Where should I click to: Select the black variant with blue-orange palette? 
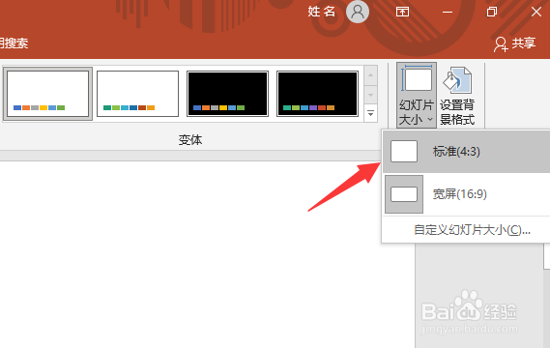[x=228, y=94]
